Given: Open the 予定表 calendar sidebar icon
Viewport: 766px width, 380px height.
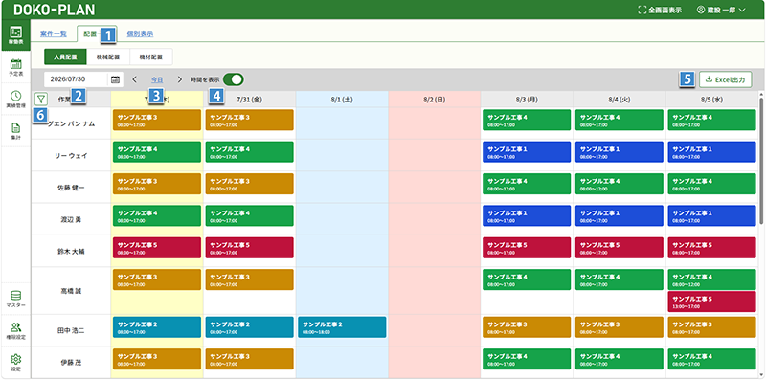Looking at the screenshot, I should pyautogui.click(x=15, y=67).
